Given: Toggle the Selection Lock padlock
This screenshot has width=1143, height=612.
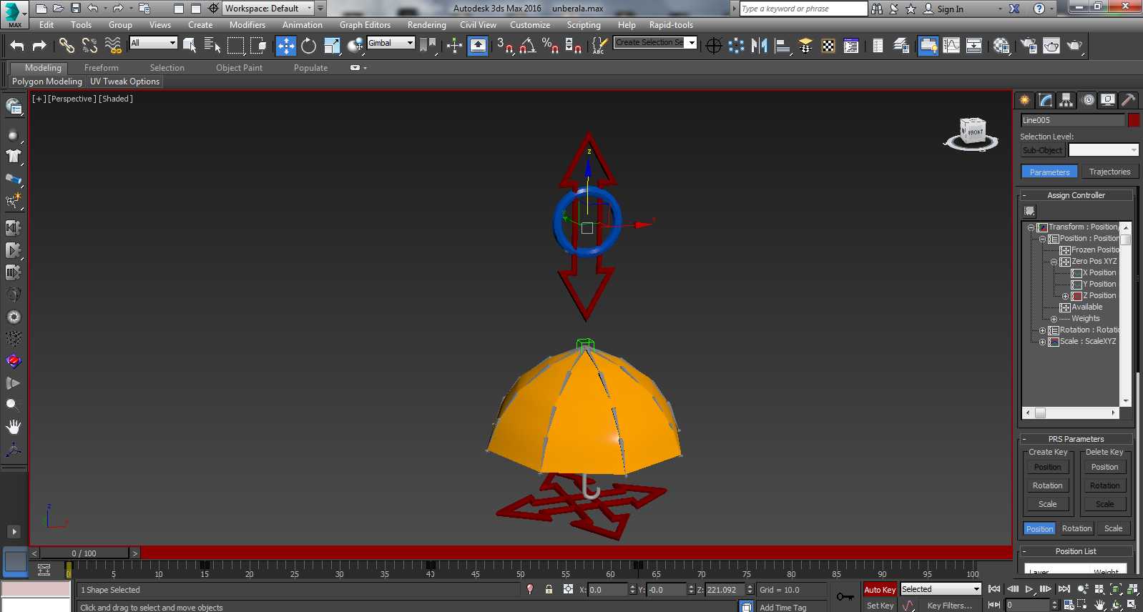Looking at the screenshot, I should click(x=549, y=589).
